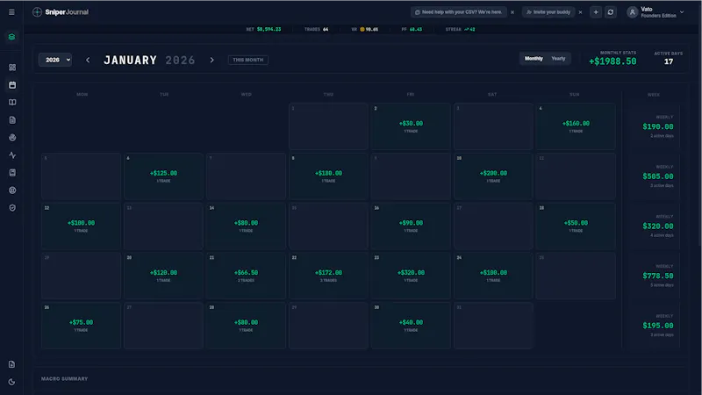Switch to the Yearly view tab

click(x=558, y=59)
